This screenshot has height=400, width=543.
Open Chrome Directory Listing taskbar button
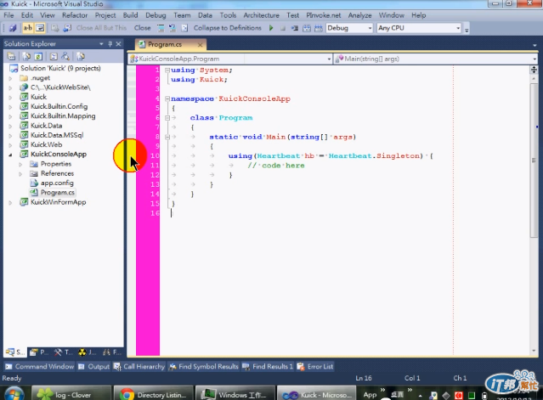153,394
